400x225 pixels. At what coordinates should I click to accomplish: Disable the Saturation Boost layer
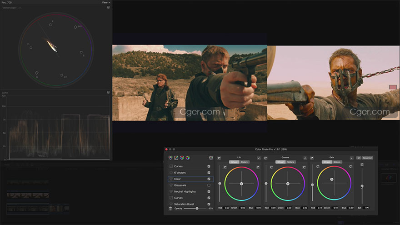(x=209, y=204)
